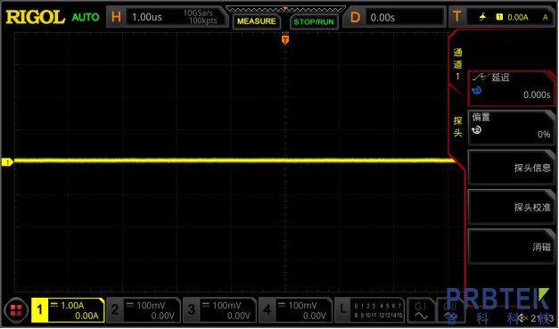
Task: Select the 探头校准 probe calibration menu item
Action: pyautogui.click(x=511, y=207)
